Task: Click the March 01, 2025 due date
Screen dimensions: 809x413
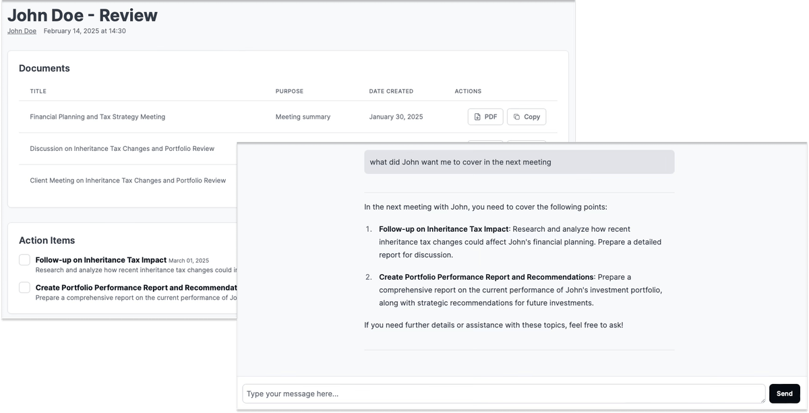Action: 189,261
